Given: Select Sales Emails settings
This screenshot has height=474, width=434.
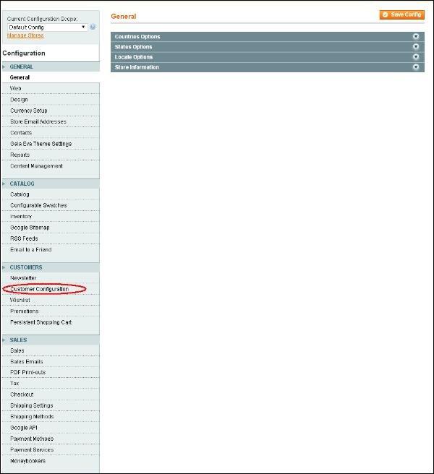Looking at the screenshot, I should pyautogui.click(x=27, y=361).
